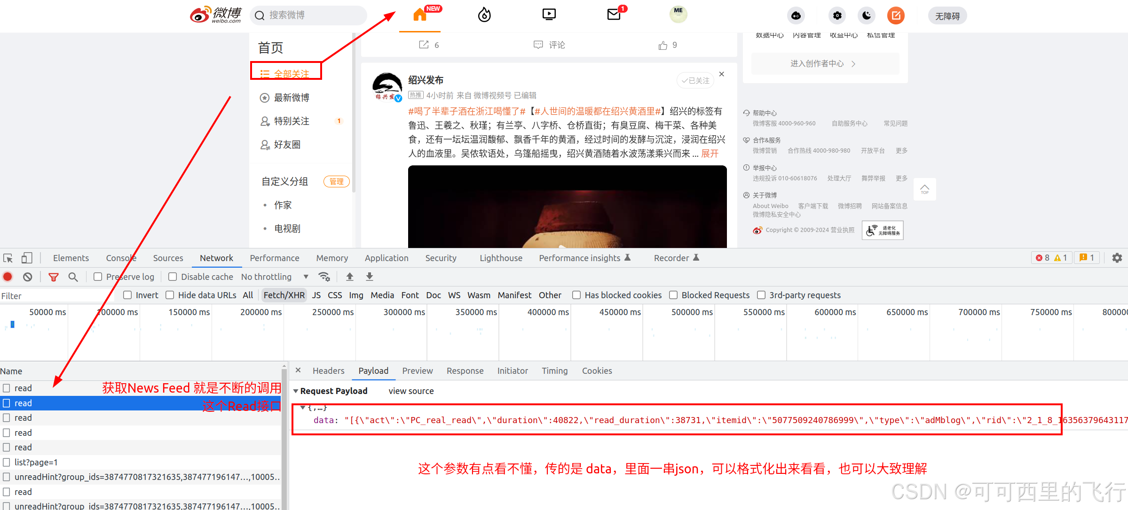This screenshot has width=1128, height=510.
Task: Open the hot trending flame icon
Action: [484, 15]
